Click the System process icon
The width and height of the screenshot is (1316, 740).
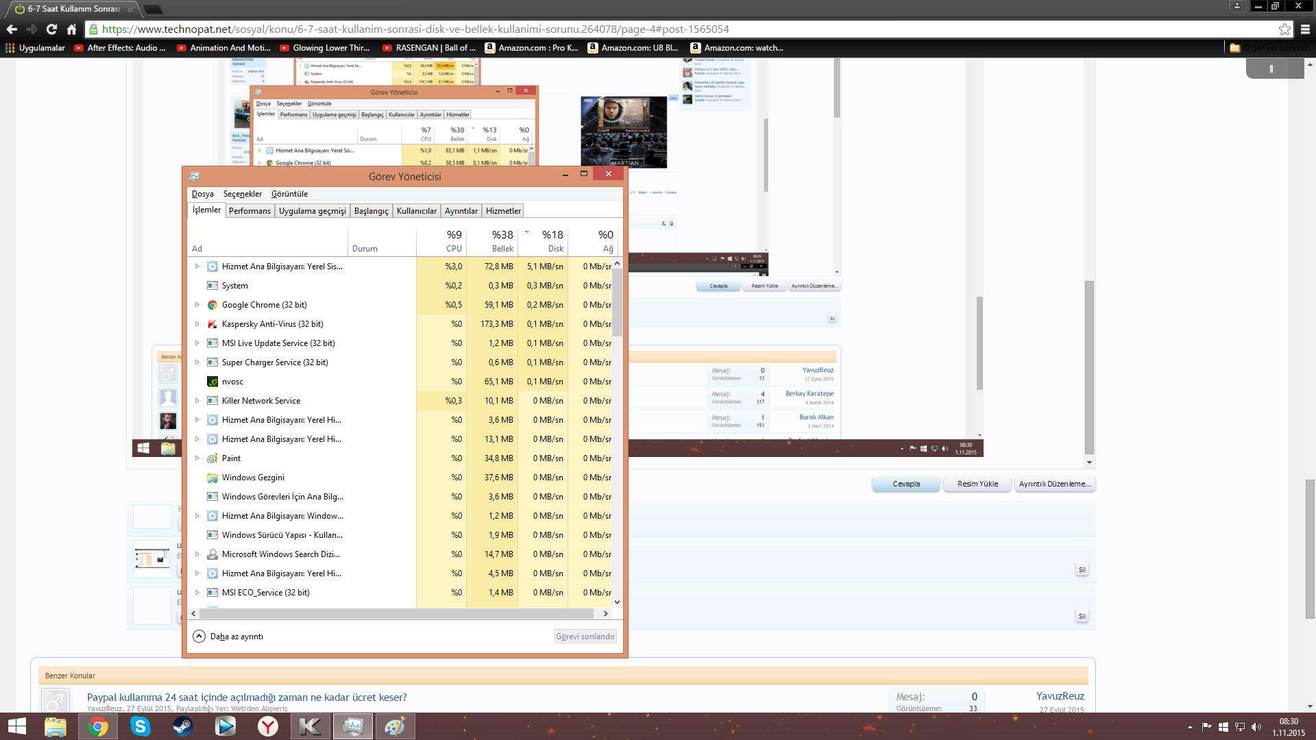(212, 286)
